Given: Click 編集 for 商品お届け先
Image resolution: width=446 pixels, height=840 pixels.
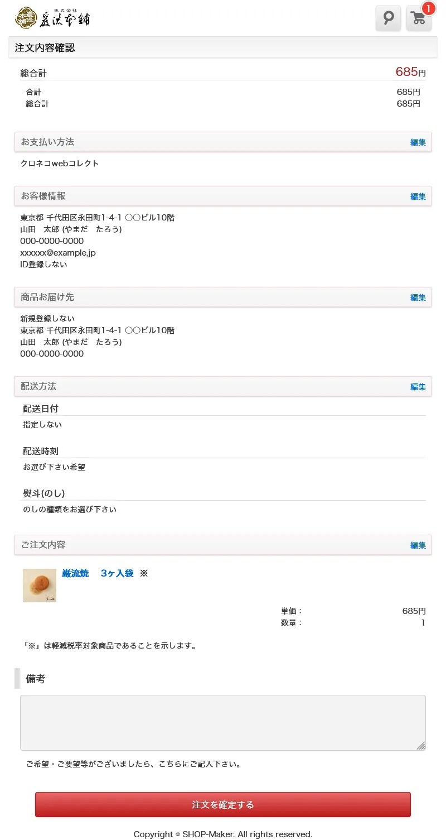Looking at the screenshot, I should tap(418, 297).
